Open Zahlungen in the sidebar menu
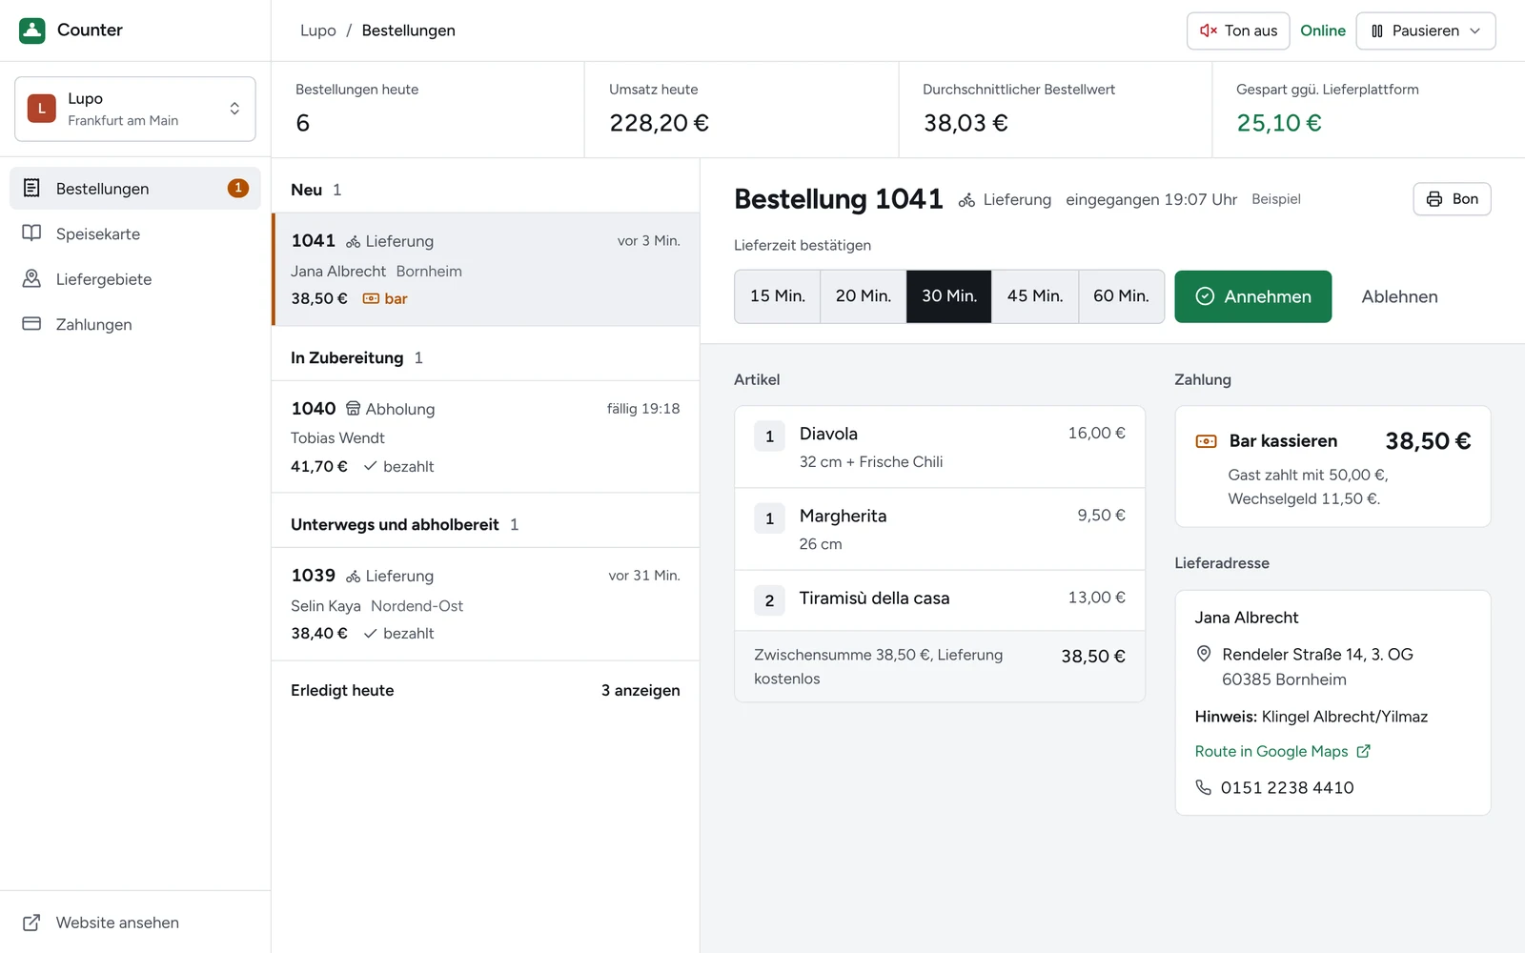 pos(135,324)
